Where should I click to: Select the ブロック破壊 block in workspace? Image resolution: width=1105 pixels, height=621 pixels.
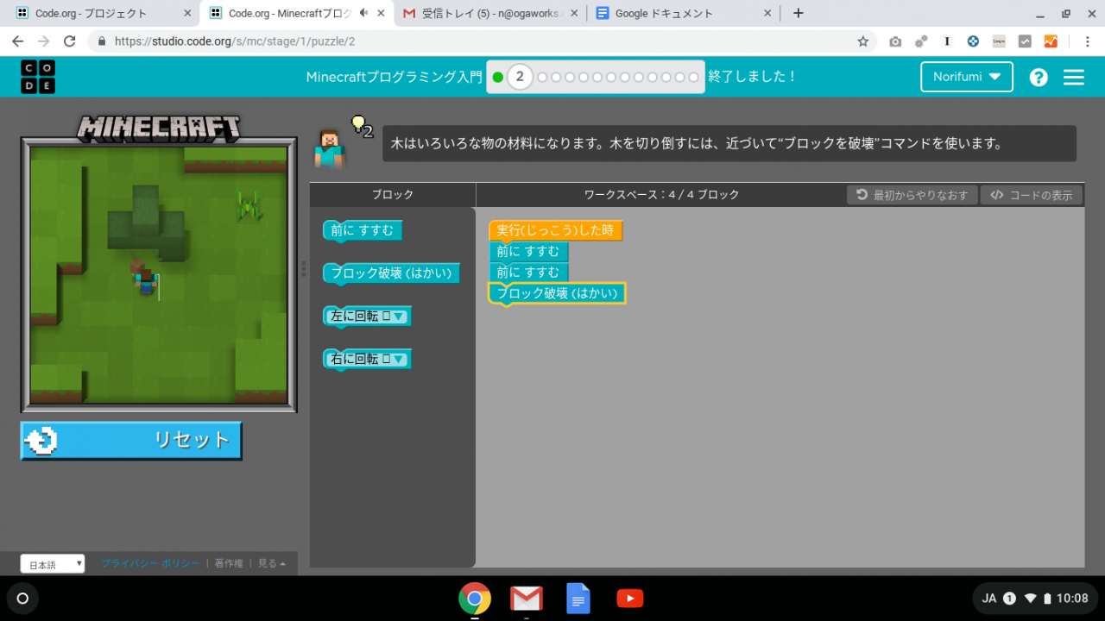pyautogui.click(x=557, y=293)
